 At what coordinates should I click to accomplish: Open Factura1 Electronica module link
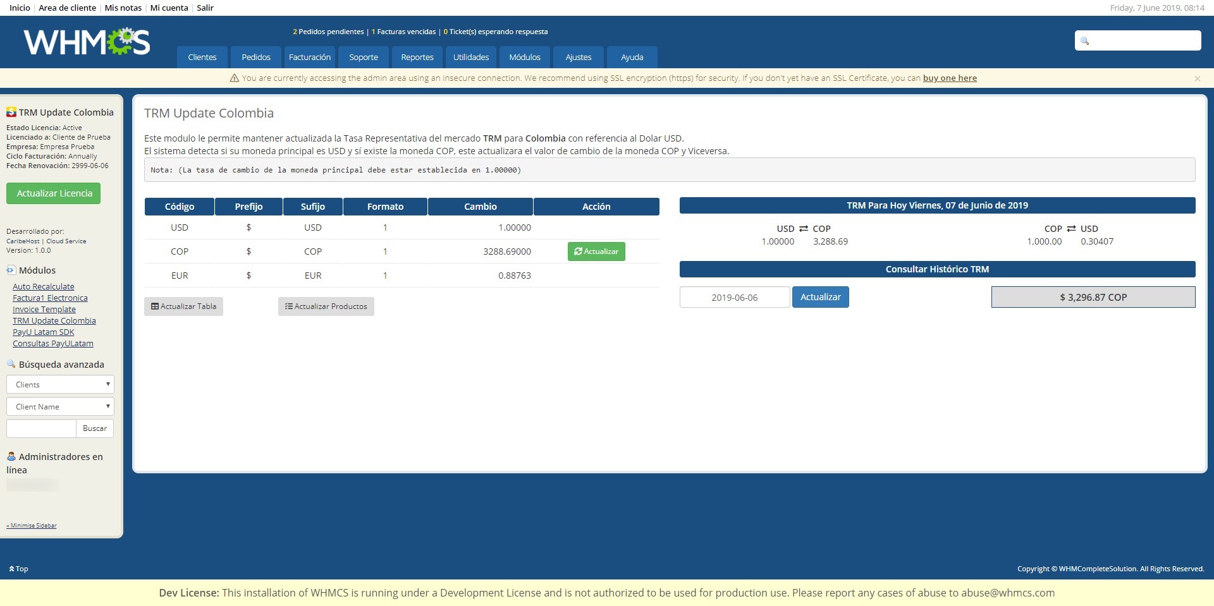click(x=50, y=298)
